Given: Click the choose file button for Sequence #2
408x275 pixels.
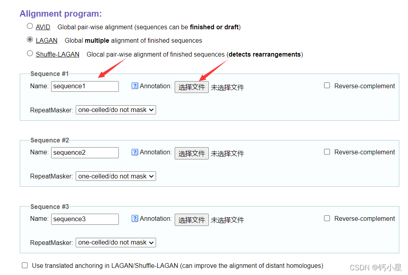Looking at the screenshot, I should 191,153.
